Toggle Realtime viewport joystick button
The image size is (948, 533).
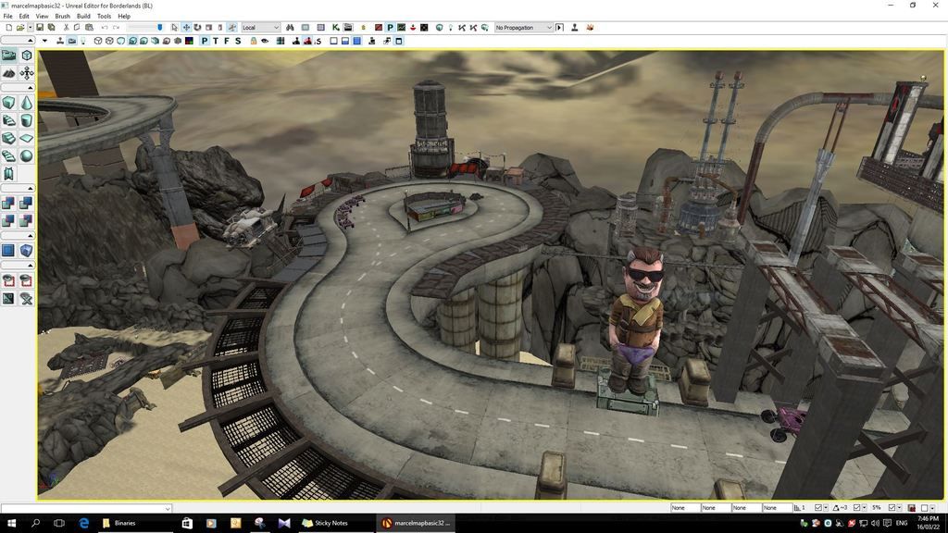tap(60, 41)
